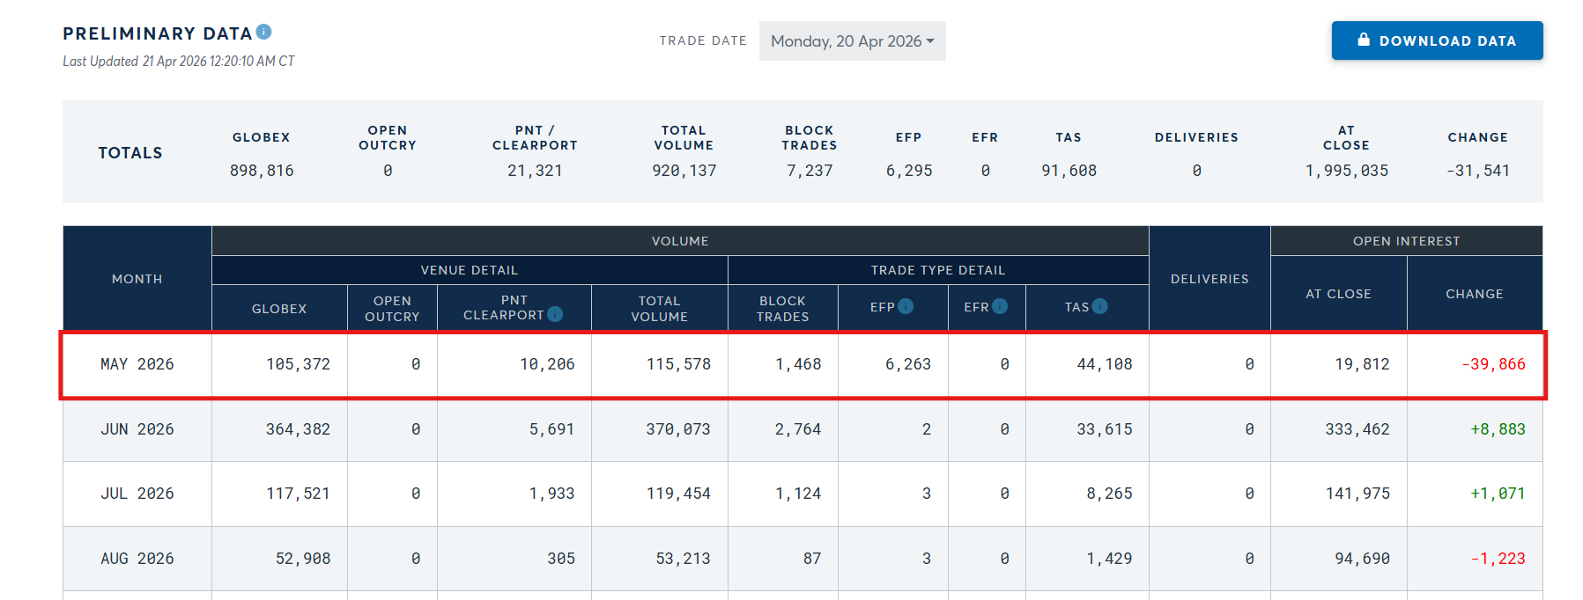Click the -39,866 change value for May
The width and height of the screenshot is (1583, 600).
pos(1493,364)
